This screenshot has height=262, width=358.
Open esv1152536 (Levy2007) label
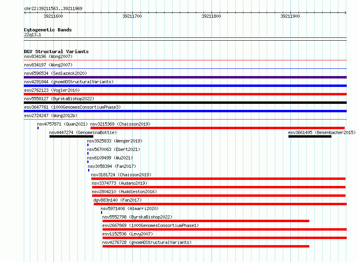point(128,234)
